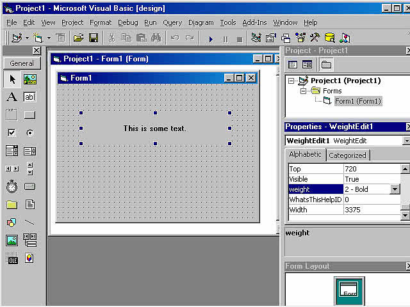Open Project Explorer from toolbar
Image resolution: width=410 pixels, height=307 pixels.
click(256, 38)
